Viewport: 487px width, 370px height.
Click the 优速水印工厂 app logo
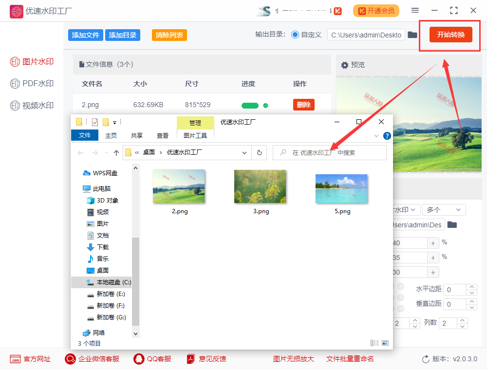[x=16, y=12]
